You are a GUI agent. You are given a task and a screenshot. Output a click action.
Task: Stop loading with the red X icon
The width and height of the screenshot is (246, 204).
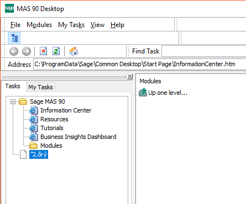click(43, 51)
